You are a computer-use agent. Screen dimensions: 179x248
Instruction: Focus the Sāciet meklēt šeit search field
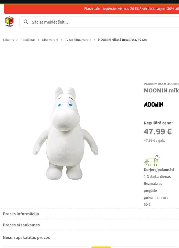99,22
